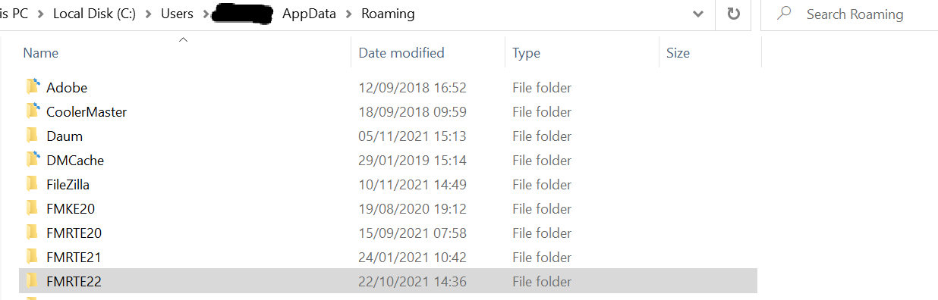938x300 pixels.
Task: Expand chevron after AppData breadcrumb
Action: (348, 14)
